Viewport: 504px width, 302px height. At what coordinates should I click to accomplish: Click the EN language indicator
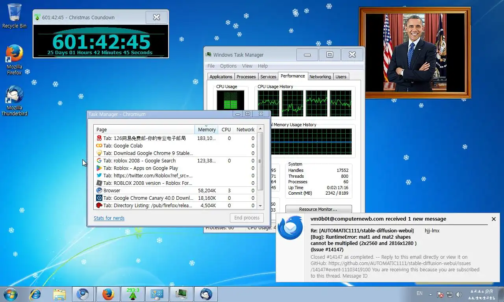[420, 293]
